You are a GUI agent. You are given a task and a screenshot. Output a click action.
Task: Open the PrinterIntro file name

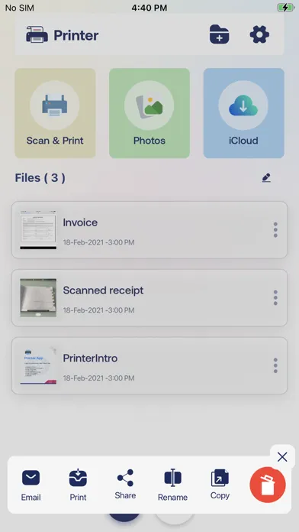coord(91,358)
